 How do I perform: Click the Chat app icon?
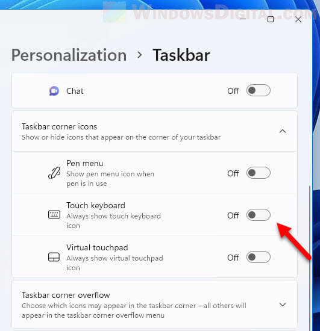tap(54, 91)
